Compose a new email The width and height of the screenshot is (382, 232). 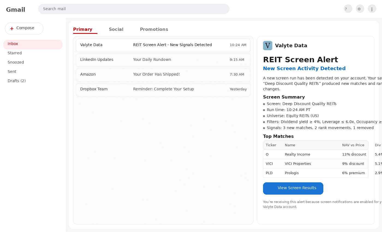pyautogui.click(x=24, y=28)
